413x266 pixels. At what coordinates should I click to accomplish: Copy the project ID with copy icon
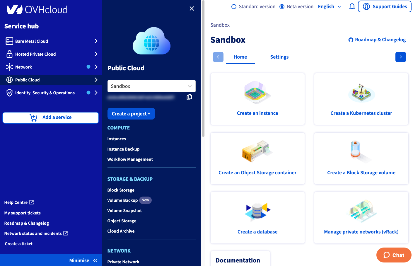click(x=189, y=97)
